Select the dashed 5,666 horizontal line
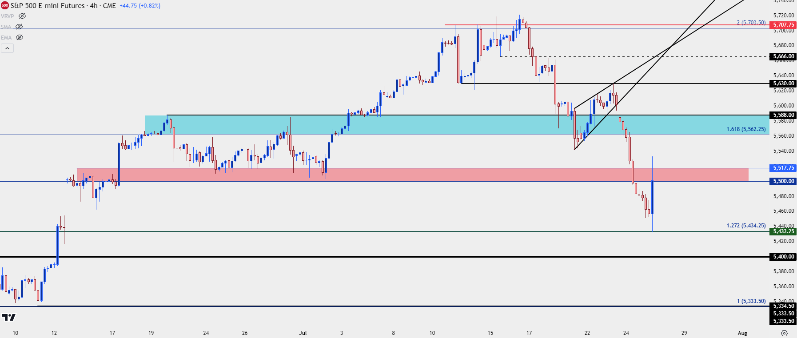 click(x=634, y=56)
